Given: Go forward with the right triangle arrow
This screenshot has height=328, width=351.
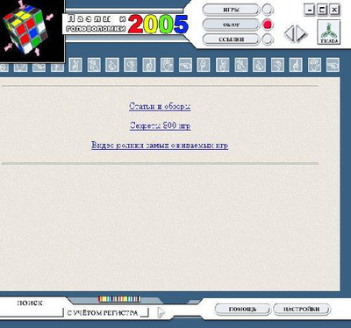Looking at the screenshot, I should 302,34.
